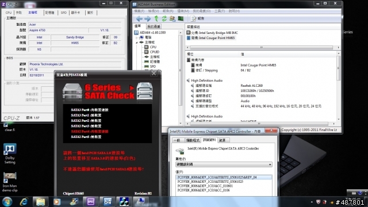Switch to resources tab in controller dialog
Screen dimensions: 368x207
[x=222, y=140]
